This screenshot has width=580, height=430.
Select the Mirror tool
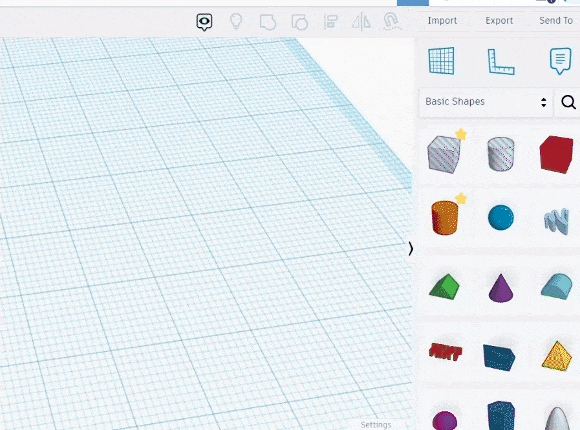point(361,21)
